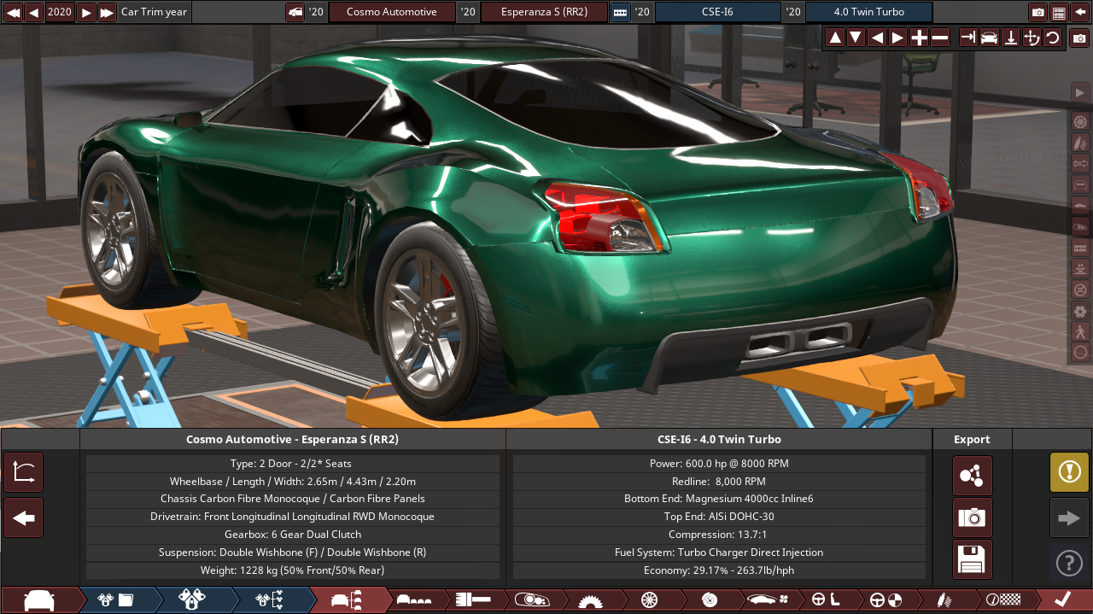Open the engine variant pistons tab
This screenshot has width=1093, height=614.
[x=193, y=600]
